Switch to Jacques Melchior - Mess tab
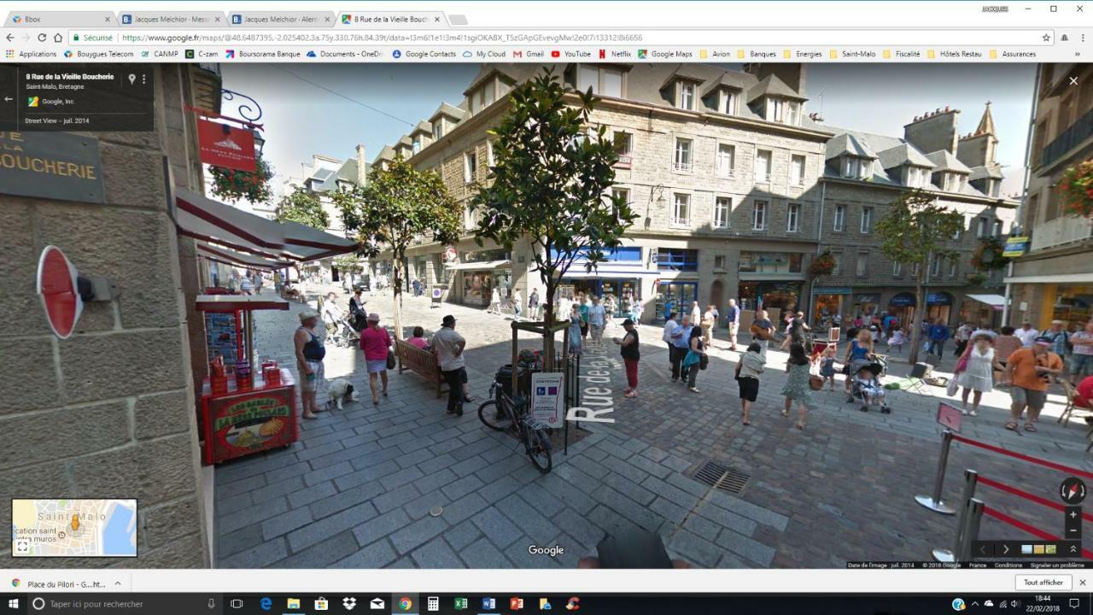Viewport: 1093px width, 615px height. click(x=170, y=19)
